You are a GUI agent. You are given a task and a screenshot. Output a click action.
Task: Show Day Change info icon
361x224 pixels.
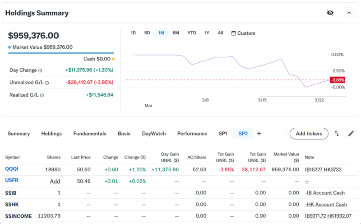point(40,70)
